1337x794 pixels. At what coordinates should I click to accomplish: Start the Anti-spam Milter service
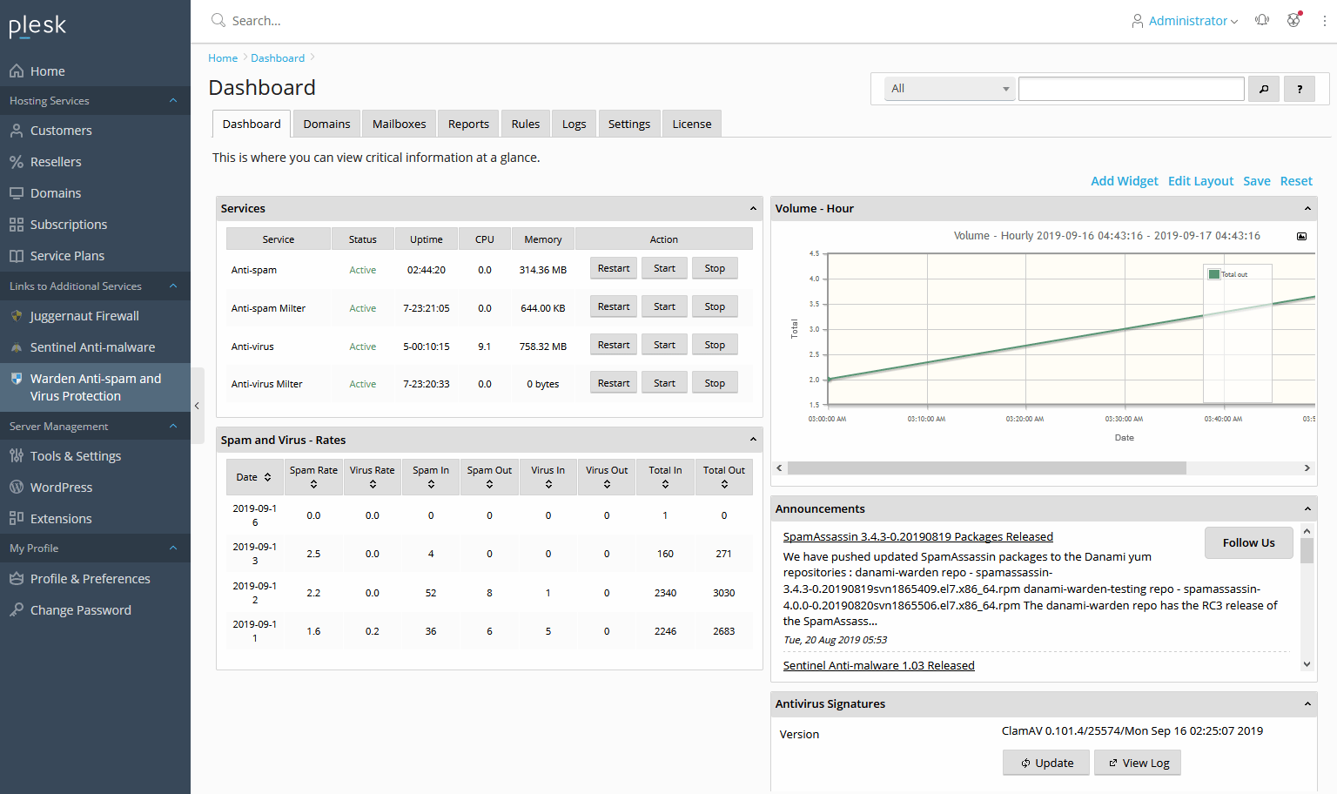click(x=664, y=307)
